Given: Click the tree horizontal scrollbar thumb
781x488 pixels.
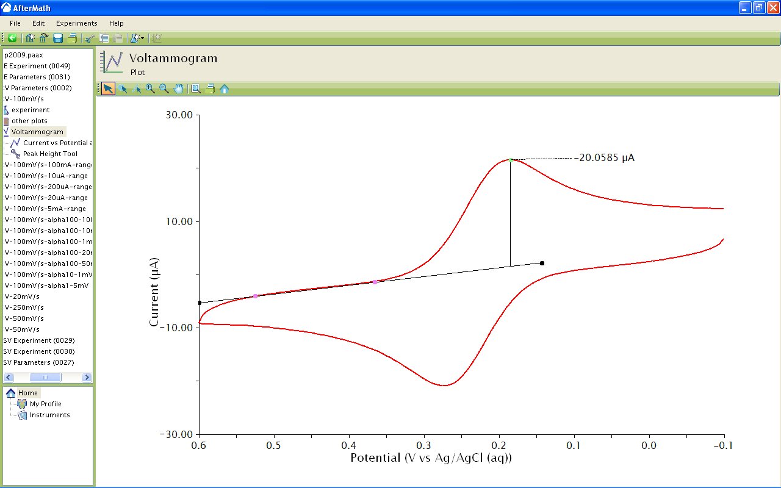Looking at the screenshot, I should (46, 378).
